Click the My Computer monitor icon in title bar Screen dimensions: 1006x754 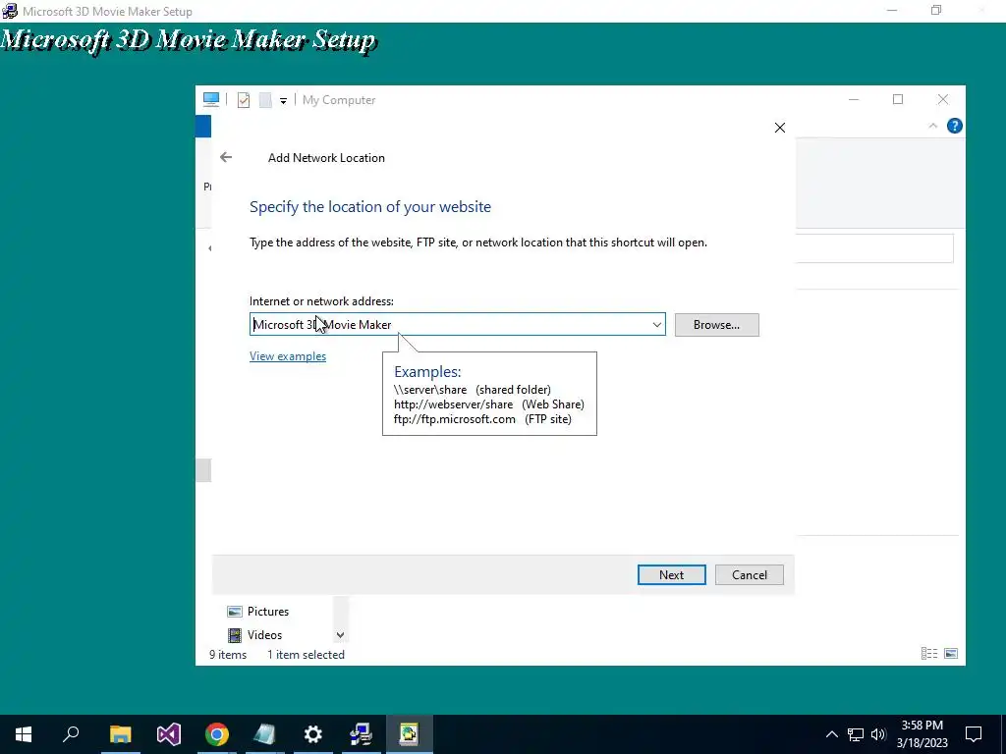[211, 99]
